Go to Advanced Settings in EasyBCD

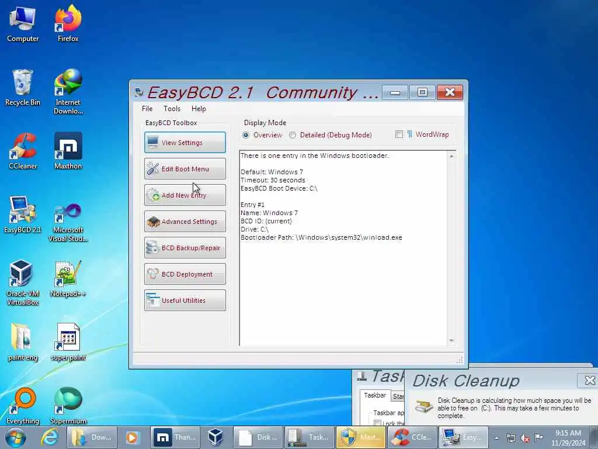tap(185, 222)
